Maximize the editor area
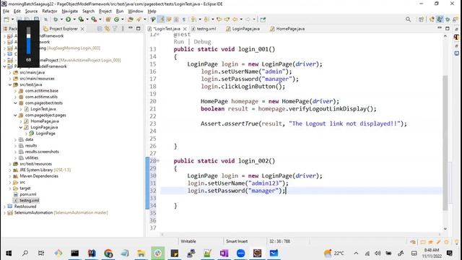The height and width of the screenshot is (260, 462). coord(448,28)
